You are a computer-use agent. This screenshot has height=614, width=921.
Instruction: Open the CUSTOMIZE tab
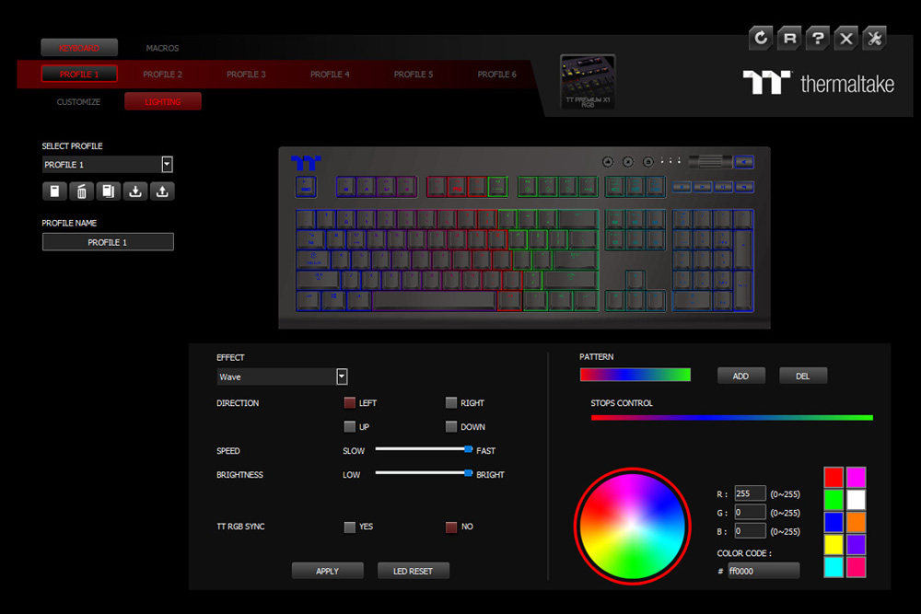pyautogui.click(x=77, y=101)
